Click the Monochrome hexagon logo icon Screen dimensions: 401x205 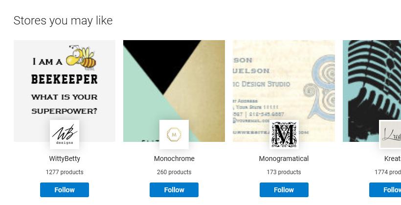click(x=174, y=134)
